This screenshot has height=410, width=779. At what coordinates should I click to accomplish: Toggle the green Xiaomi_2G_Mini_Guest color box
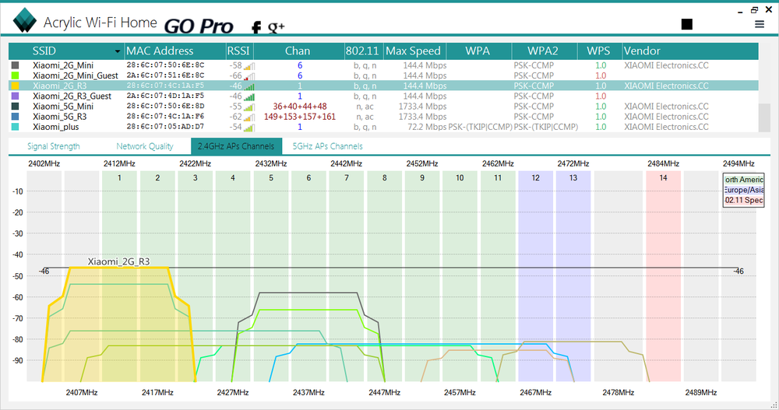click(x=16, y=75)
